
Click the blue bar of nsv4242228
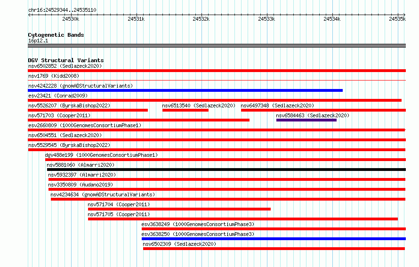point(185,90)
